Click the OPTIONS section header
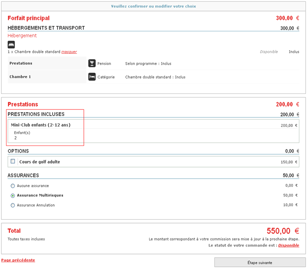This screenshot has width=307, height=269. tap(18, 151)
